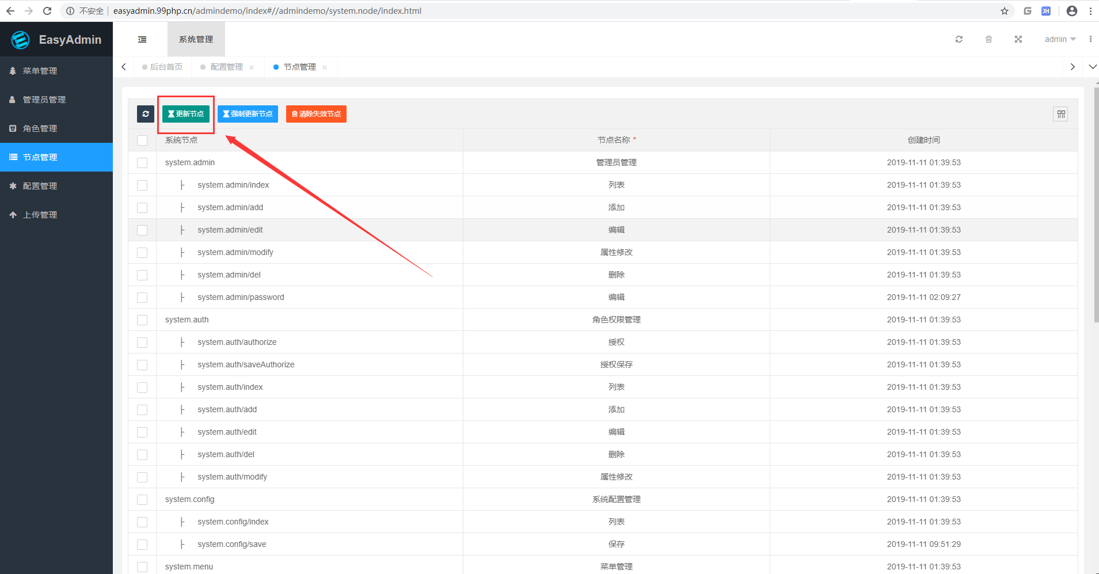
Task: Select the system.auth/authorize row checkbox
Action: click(x=142, y=343)
